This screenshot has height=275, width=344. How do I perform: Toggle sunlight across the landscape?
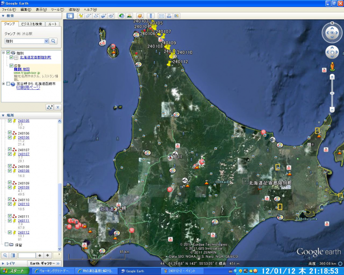(129, 16)
